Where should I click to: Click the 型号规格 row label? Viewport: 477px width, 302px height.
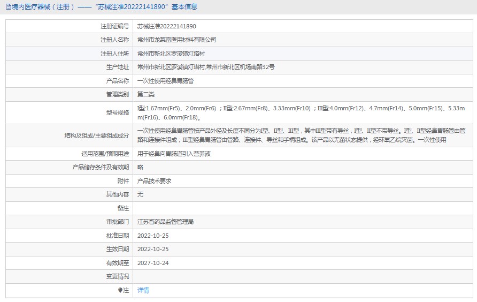[118, 112]
